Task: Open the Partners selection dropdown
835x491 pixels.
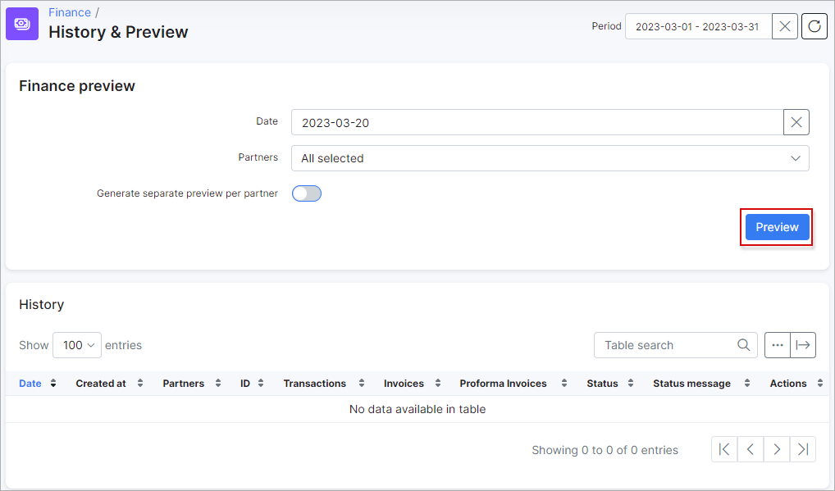Action: [550, 157]
